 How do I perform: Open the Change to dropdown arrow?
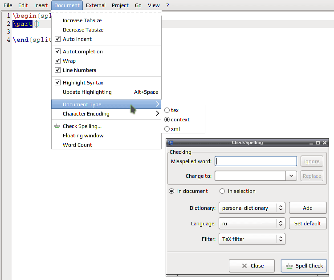pyautogui.click(x=291, y=176)
